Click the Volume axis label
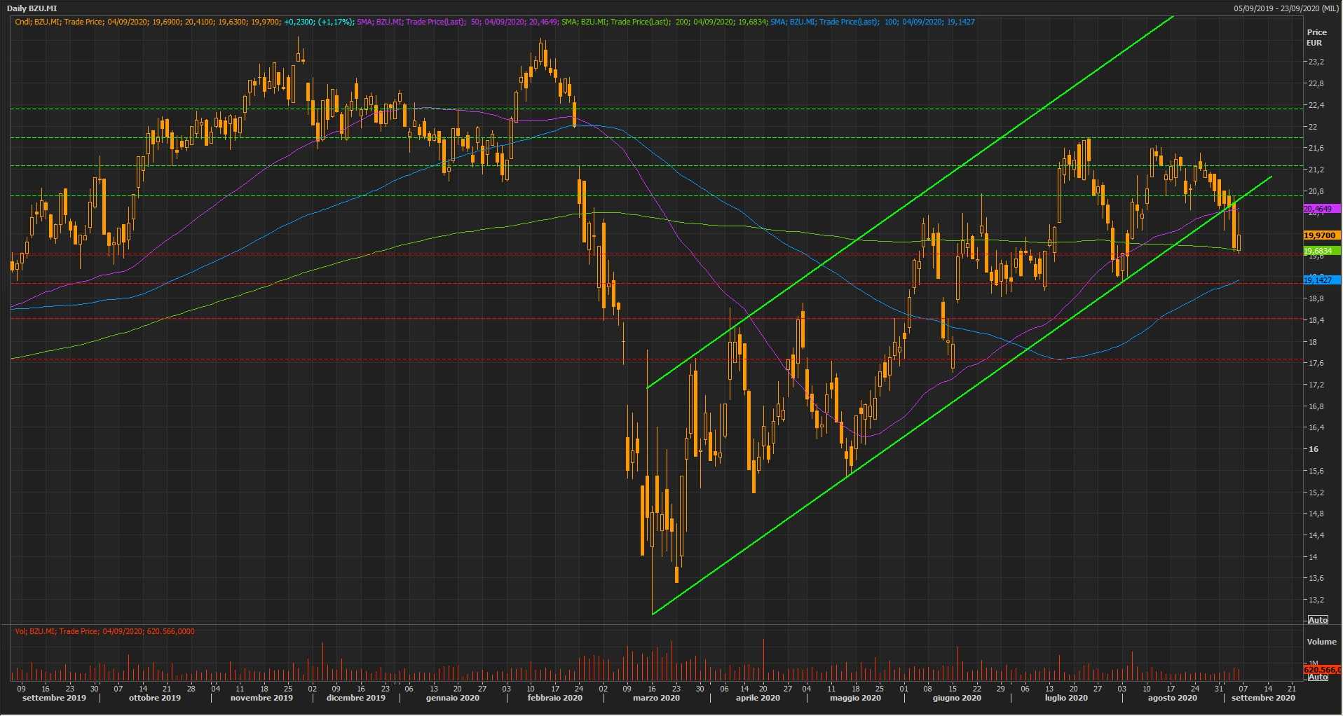Image resolution: width=1343 pixels, height=716 pixels. click(1321, 642)
